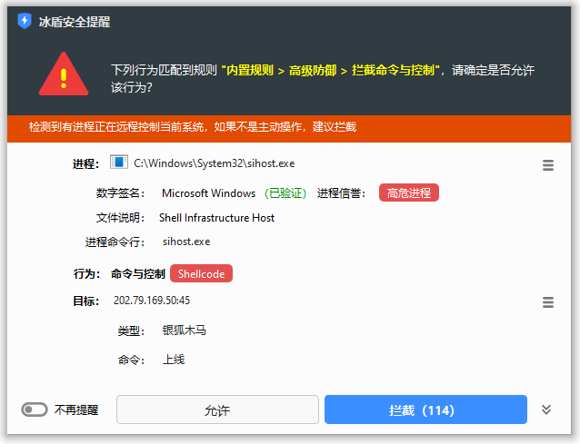Open the target row hamburger menu
This screenshot has height=444, width=580.
[x=548, y=302]
